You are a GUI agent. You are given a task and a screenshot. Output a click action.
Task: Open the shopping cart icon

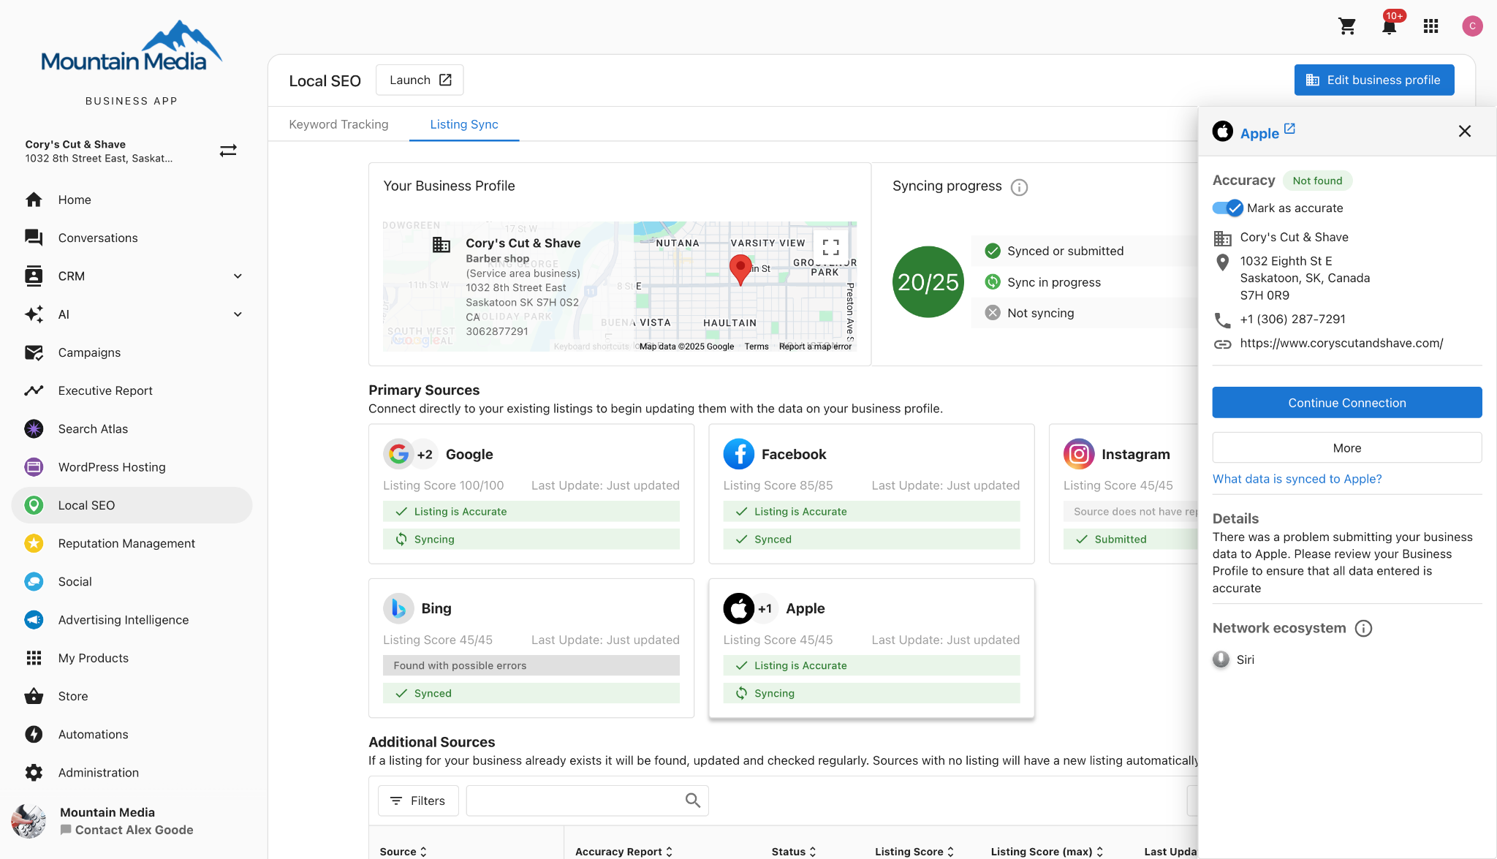tap(1347, 26)
